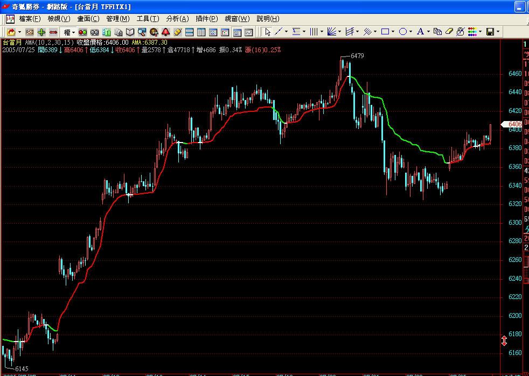The height and width of the screenshot is (376, 529).
Task: Select the vertical cycle lines tool
Action: [314, 32]
